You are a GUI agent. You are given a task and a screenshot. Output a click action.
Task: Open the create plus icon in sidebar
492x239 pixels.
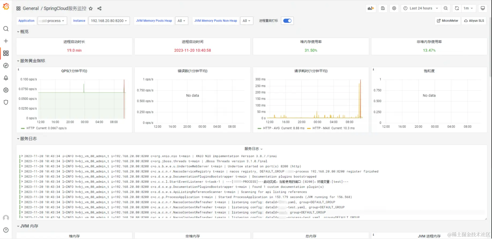(x=6, y=41)
